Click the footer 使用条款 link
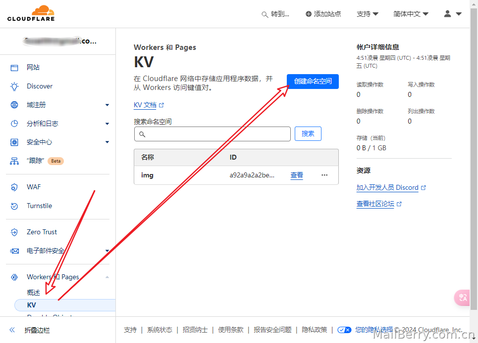Viewport: 478px width, 343px height. click(231, 330)
